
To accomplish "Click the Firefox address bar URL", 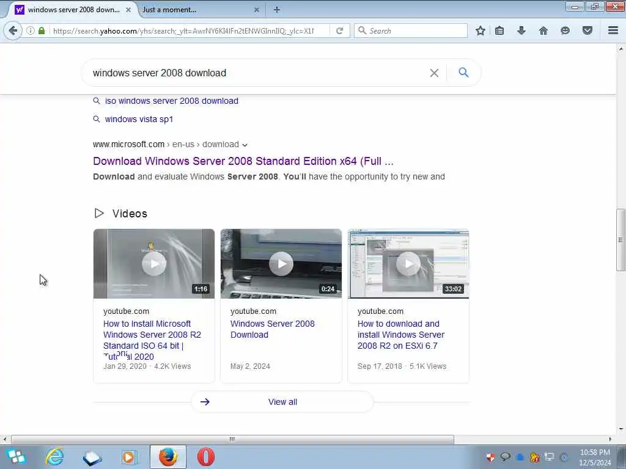I will pyautogui.click(x=183, y=31).
